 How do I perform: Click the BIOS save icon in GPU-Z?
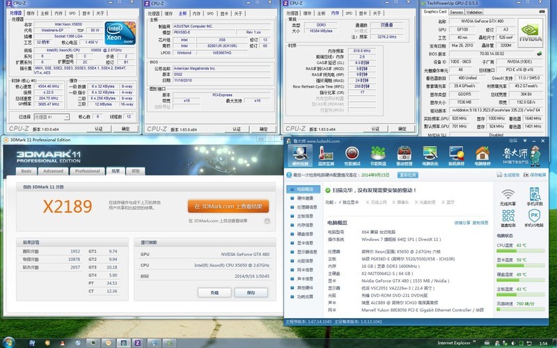(x=540, y=54)
